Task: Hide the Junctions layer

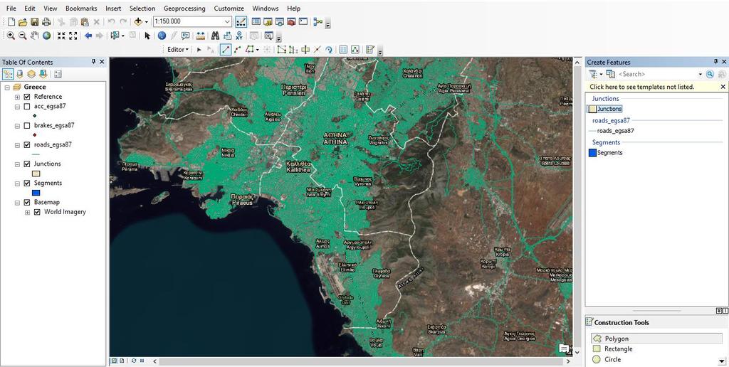Action: coord(27,164)
